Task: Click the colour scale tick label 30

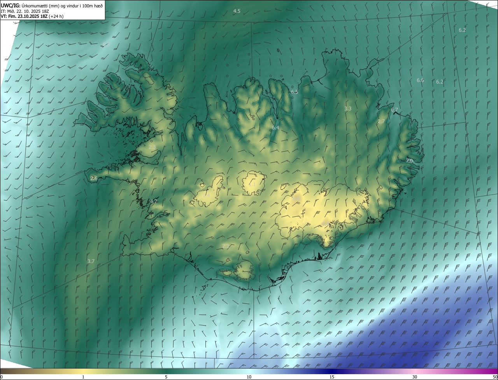Action: tap(415, 377)
